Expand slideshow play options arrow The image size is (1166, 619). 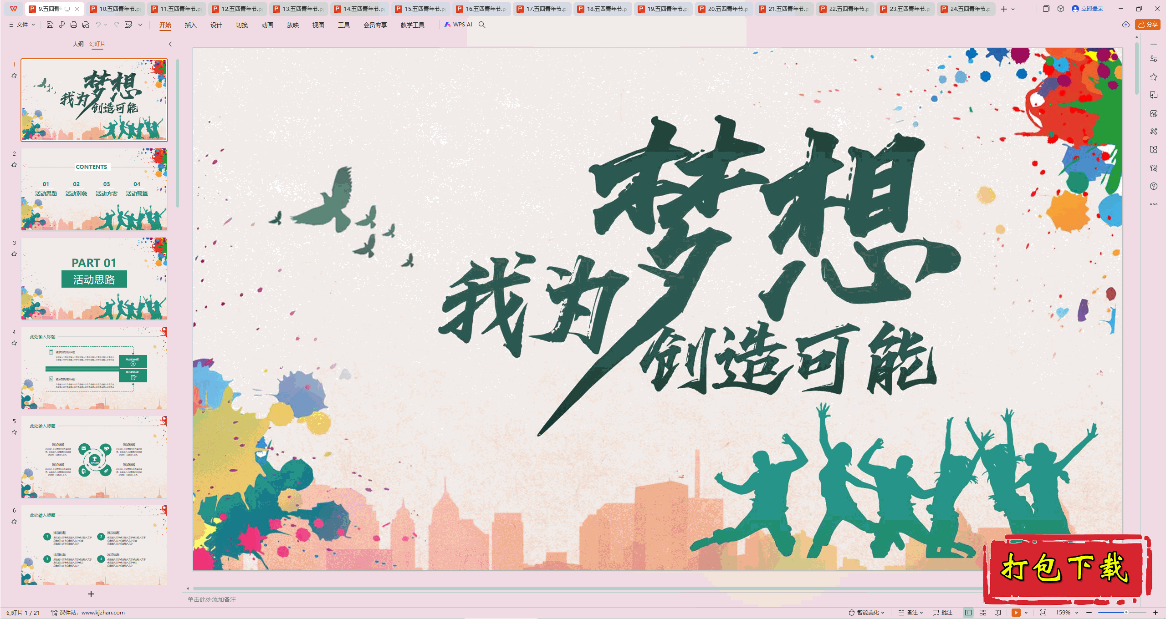coord(1026,613)
